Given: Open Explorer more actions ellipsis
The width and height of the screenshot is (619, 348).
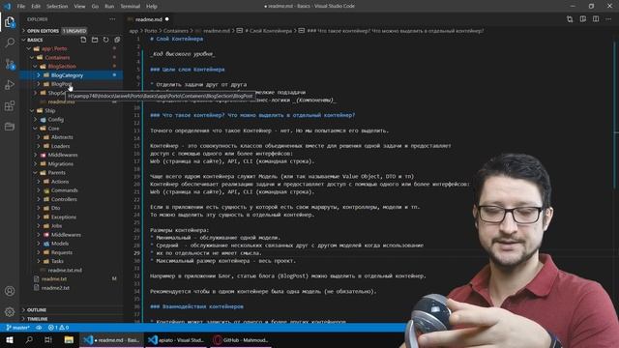Looking at the screenshot, I should [x=112, y=19].
